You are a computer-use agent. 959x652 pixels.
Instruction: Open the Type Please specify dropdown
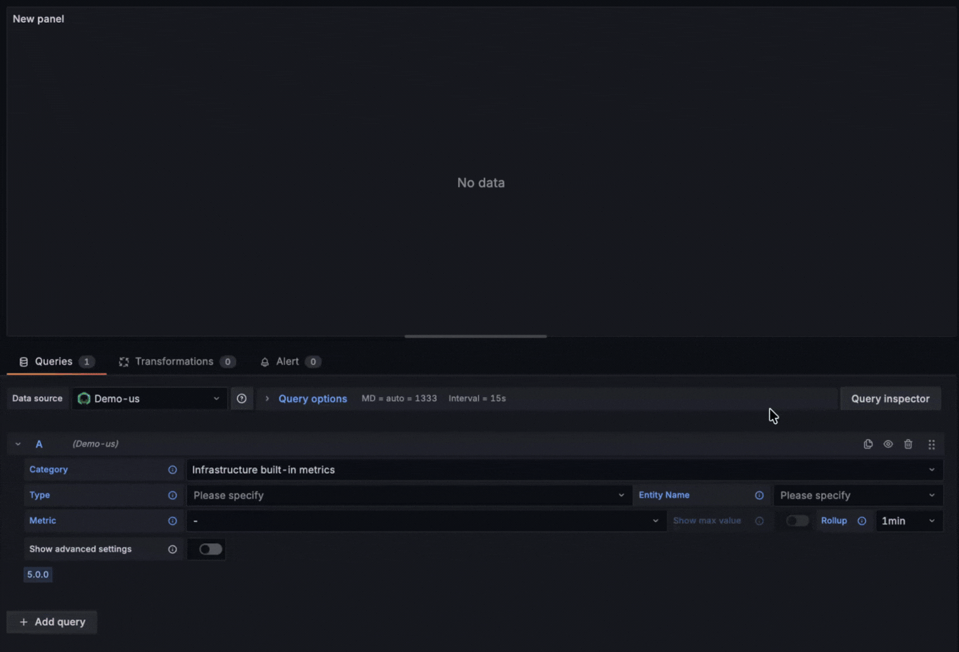coord(409,495)
